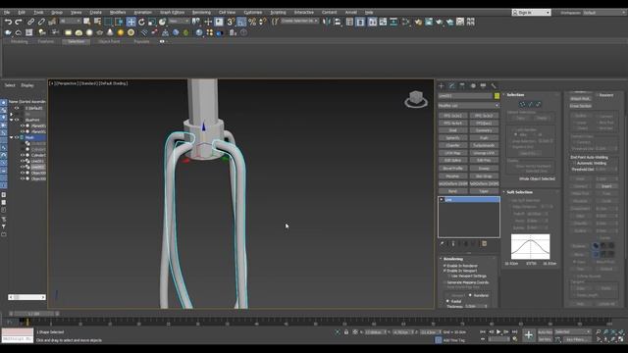Screen dimensions: 628x353
Task: Toggle visibility eye of the Blueprint layer
Action: click(x=17, y=120)
